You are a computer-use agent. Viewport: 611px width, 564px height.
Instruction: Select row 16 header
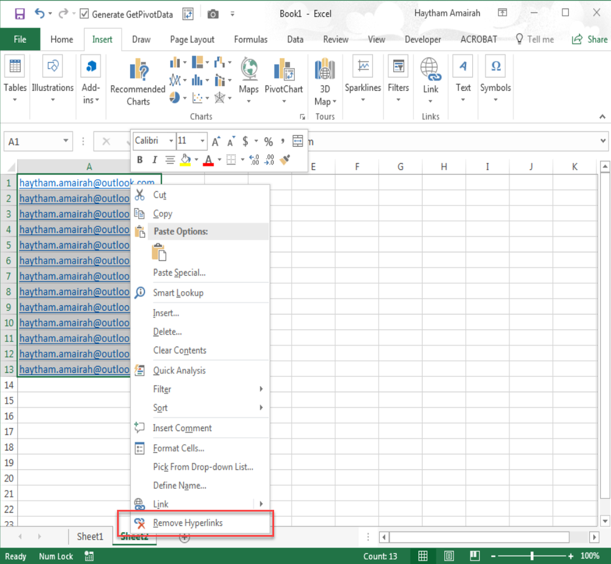[9, 416]
